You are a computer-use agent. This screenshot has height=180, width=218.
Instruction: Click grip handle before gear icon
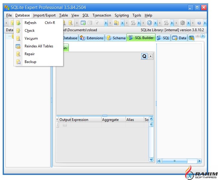point(176,23)
